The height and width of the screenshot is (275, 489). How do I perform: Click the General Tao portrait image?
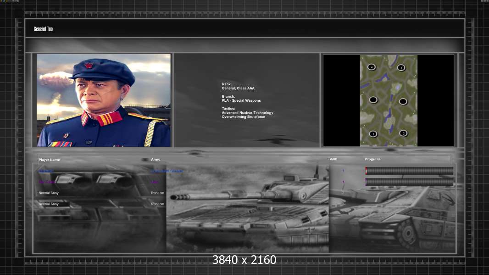(104, 100)
